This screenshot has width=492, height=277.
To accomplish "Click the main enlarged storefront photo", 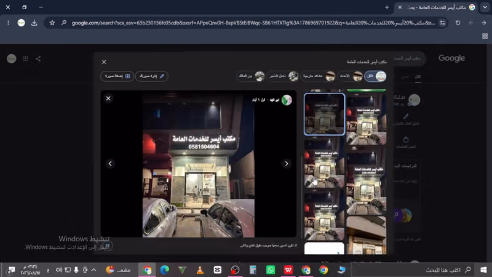I will (198, 164).
